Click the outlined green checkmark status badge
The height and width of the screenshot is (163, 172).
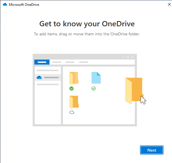coord(94,89)
